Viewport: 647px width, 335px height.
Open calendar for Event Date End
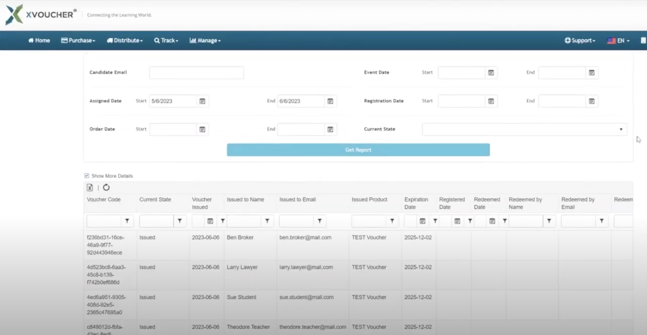coord(591,73)
